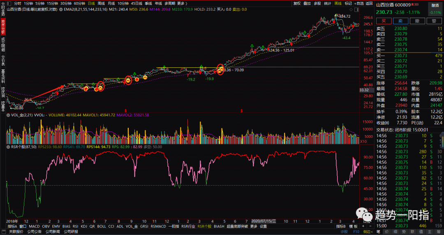Open the 基本资料 side tab
Image resolution: width=444 pixels, height=235 pixels.
point(3,76)
